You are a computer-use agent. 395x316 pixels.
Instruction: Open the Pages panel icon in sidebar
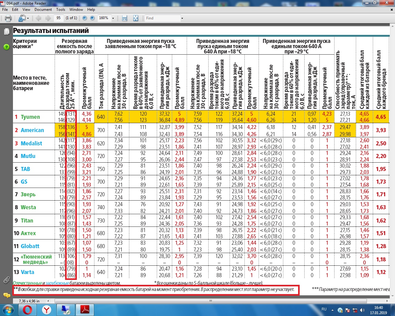6,31
